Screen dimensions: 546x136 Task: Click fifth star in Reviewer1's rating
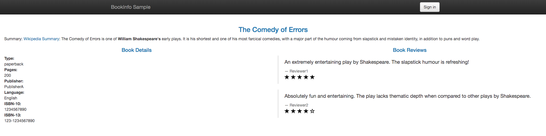[312, 77]
